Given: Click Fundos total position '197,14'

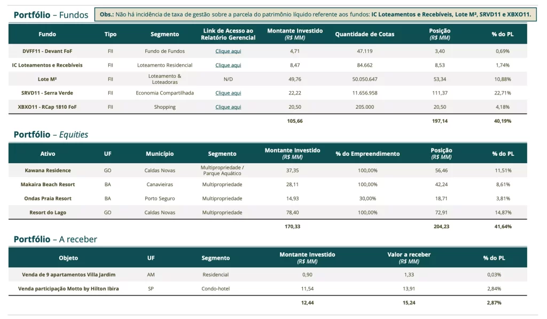Looking at the screenshot, I should pyautogui.click(x=440, y=121).
